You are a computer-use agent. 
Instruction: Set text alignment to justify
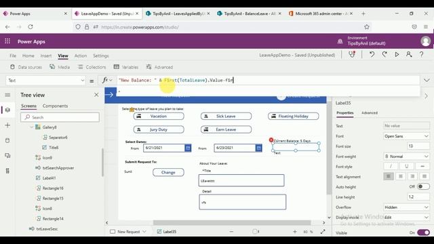425,176
